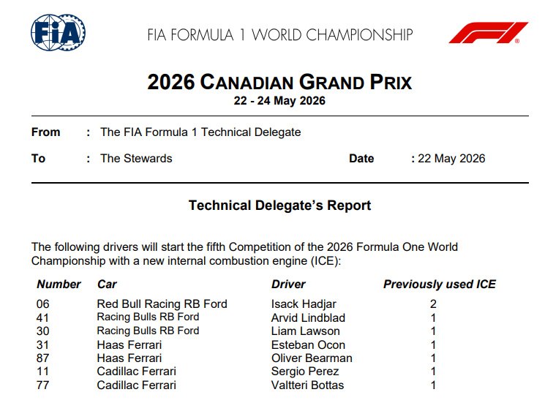Select the Esteban Ocon entry
The image size is (545, 403).
click(x=308, y=345)
